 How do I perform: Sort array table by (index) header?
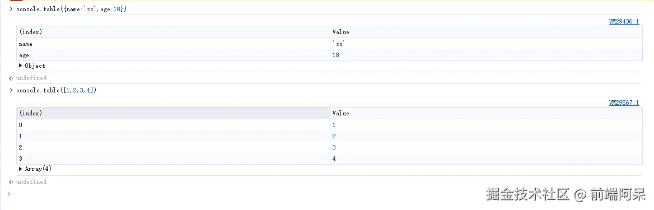[x=173, y=113]
